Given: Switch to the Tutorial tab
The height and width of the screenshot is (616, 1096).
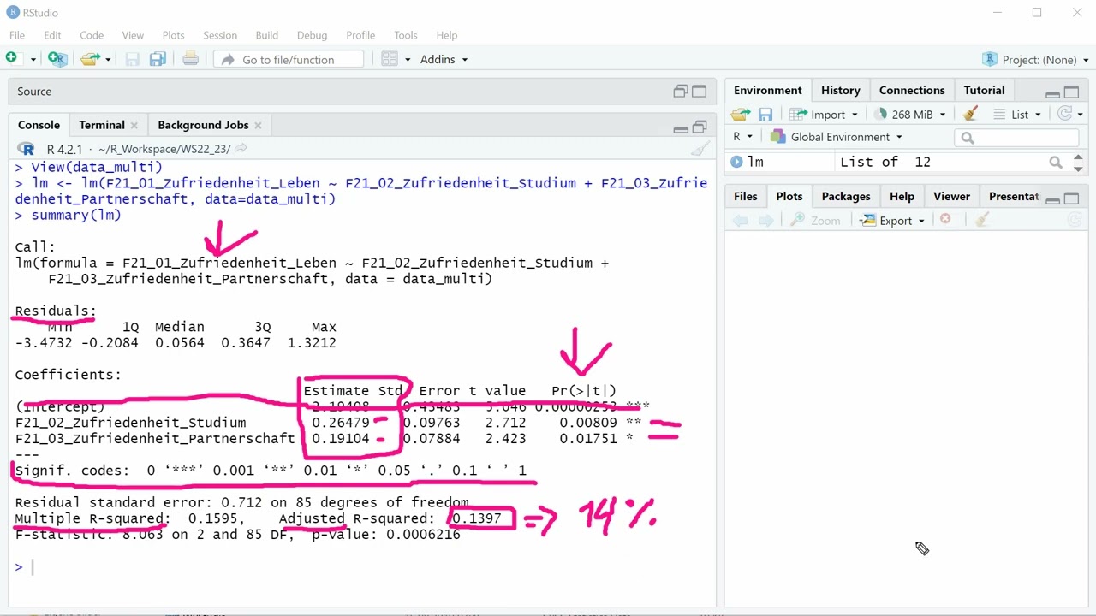Looking at the screenshot, I should [984, 90].
